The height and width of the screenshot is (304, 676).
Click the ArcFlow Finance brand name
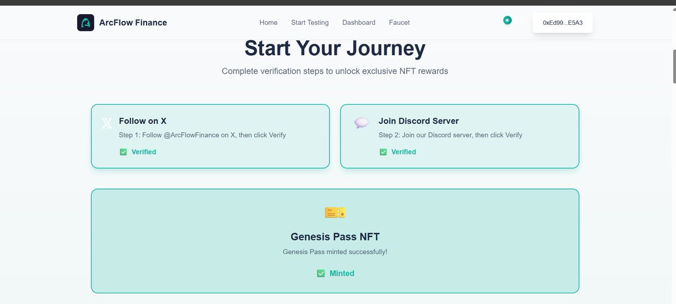[133, 23]
